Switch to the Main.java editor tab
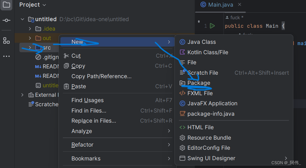 (221, 5)
